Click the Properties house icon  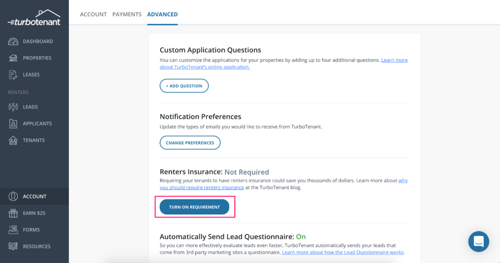coord(13,58)
